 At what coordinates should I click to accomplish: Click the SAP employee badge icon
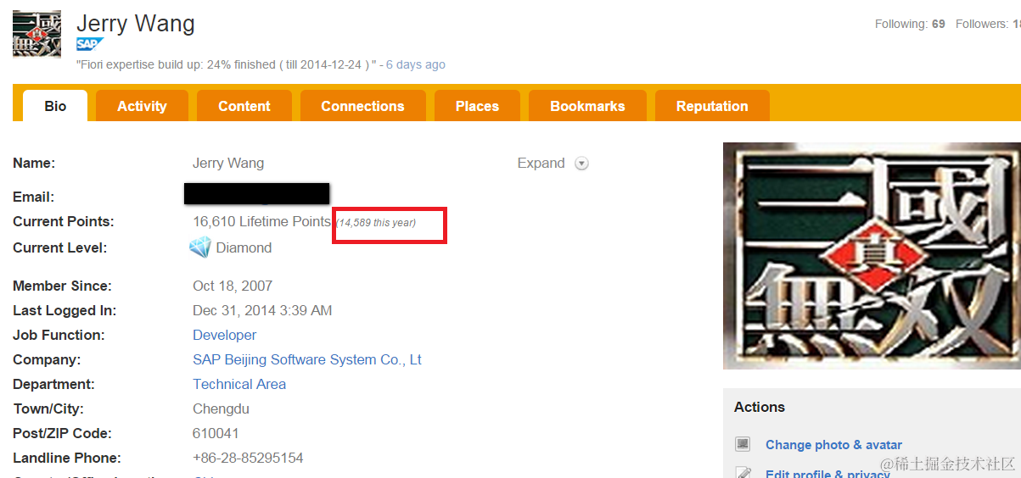pos(89,44)
